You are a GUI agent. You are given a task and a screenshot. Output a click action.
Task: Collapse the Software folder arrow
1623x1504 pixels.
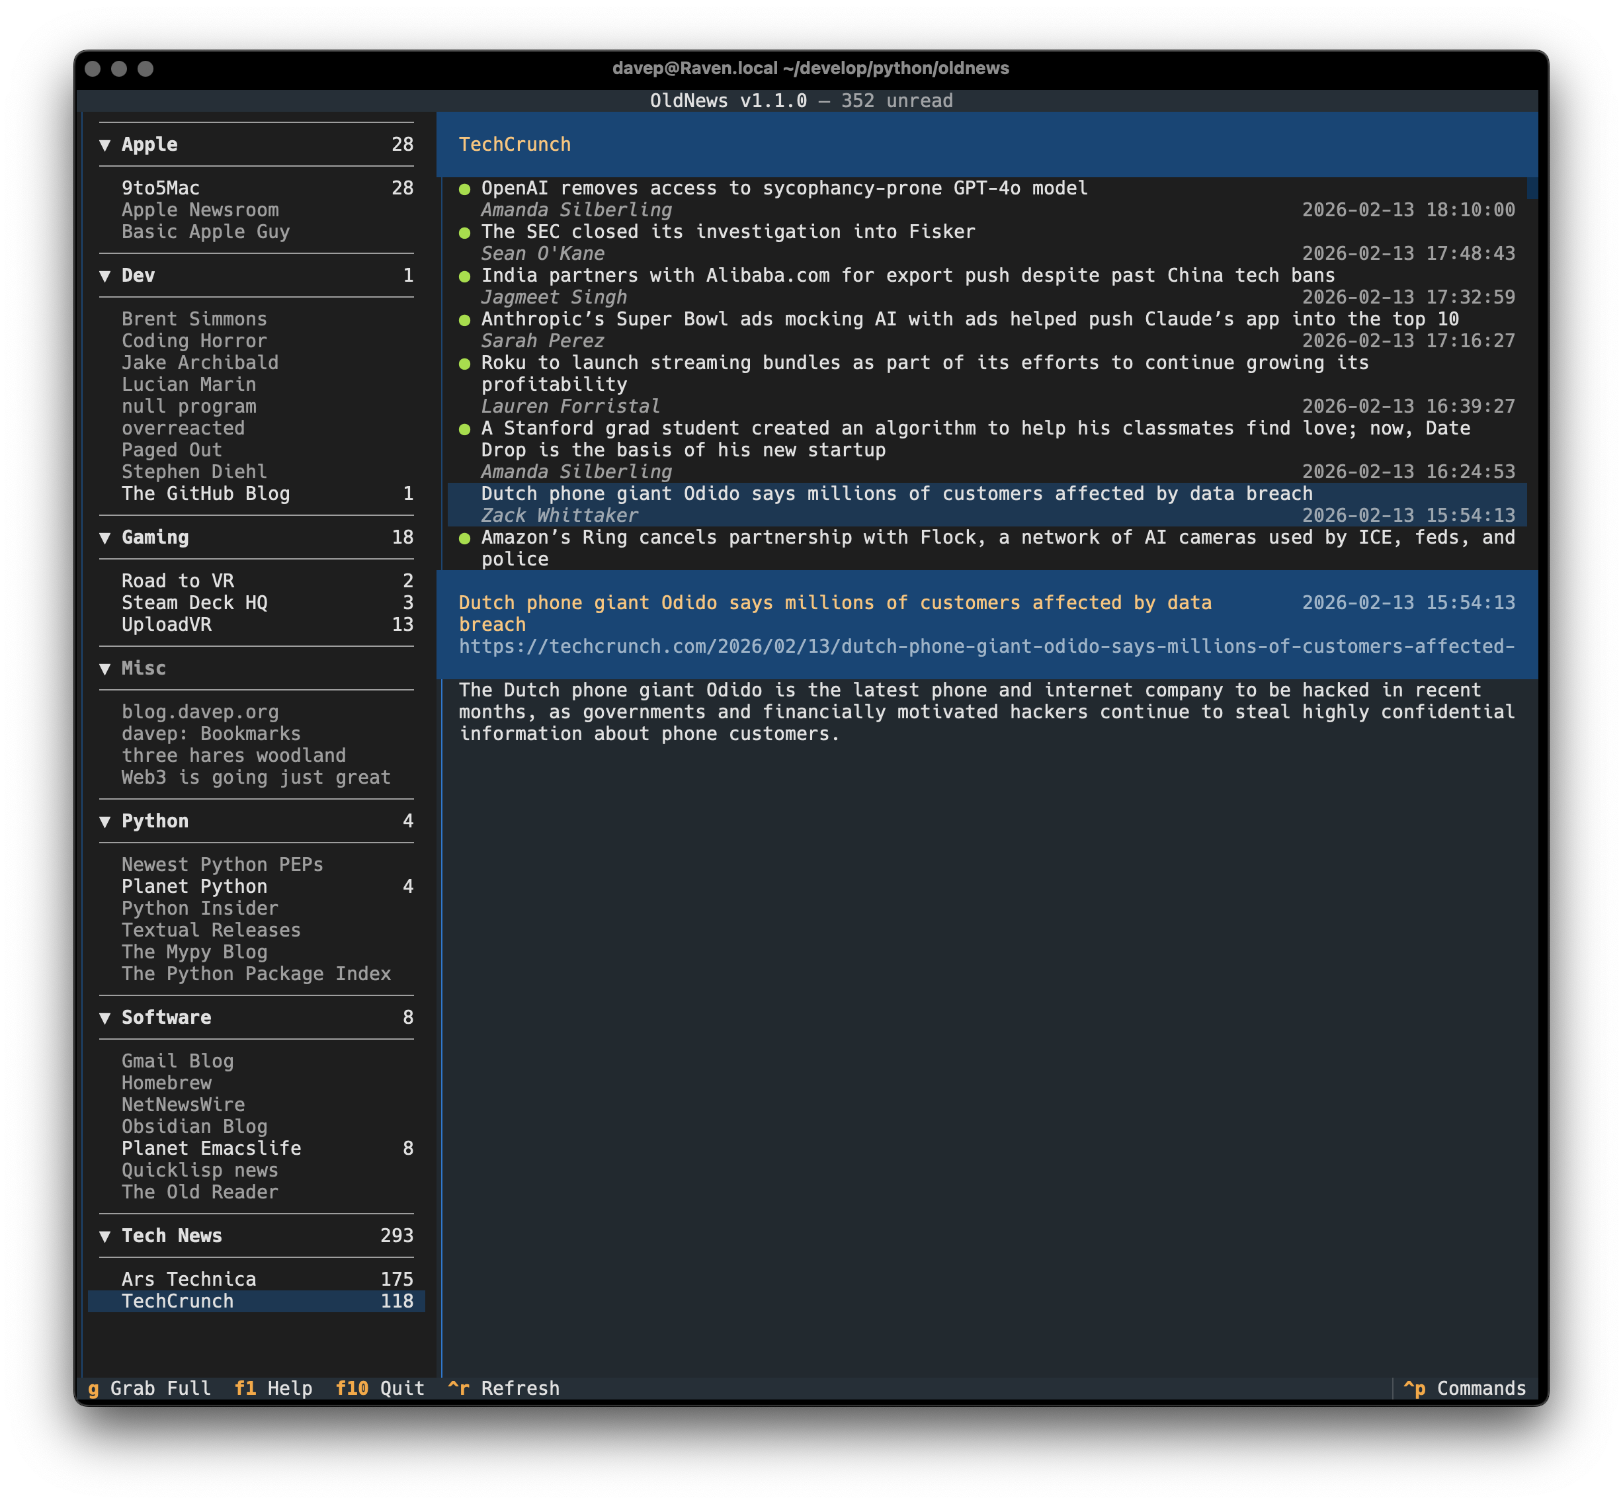pos(105,1018)
